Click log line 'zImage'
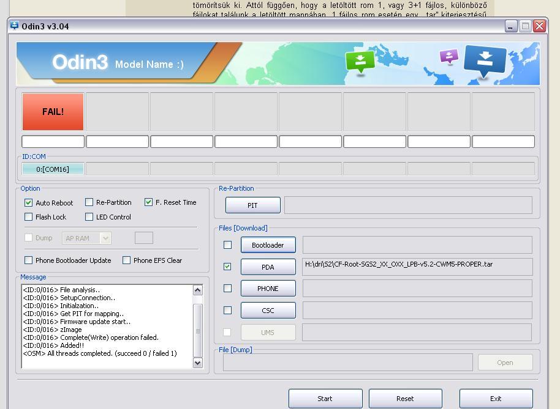 point(52,330)
